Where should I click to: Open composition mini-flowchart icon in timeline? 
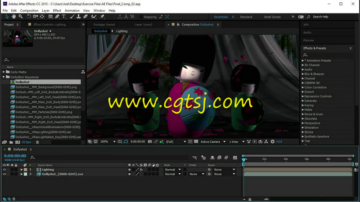pos(194,158)
